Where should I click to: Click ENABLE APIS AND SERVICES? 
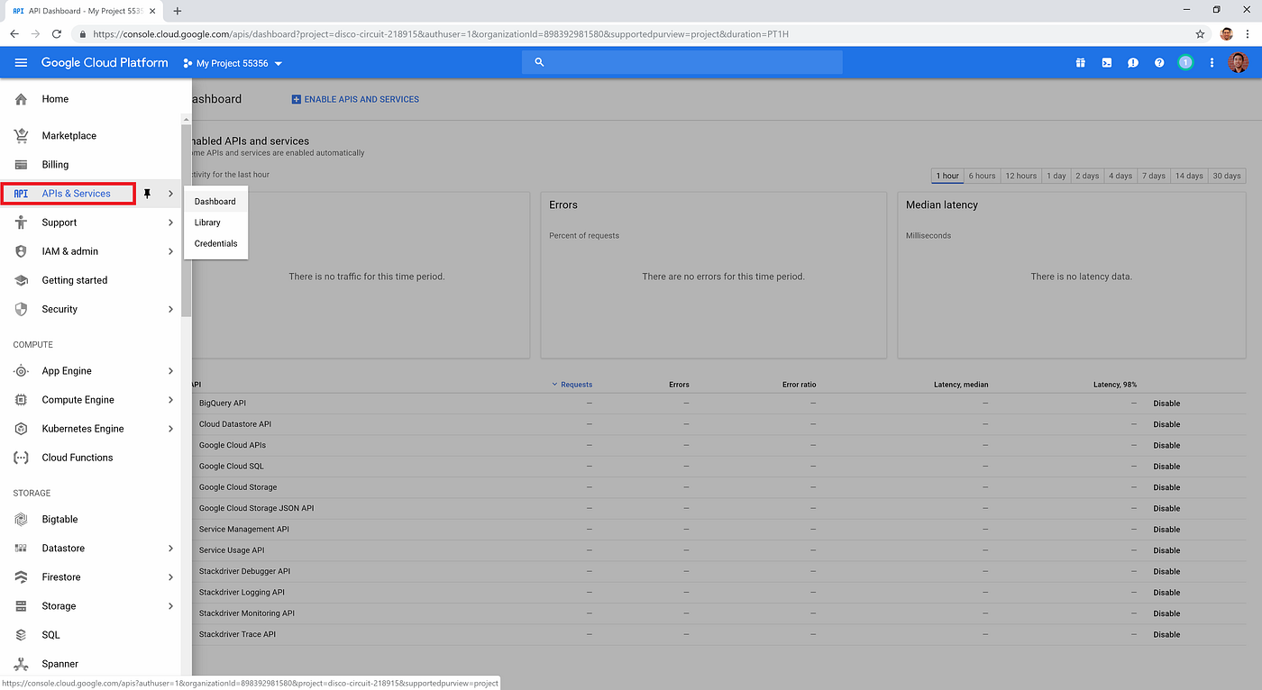355,98
